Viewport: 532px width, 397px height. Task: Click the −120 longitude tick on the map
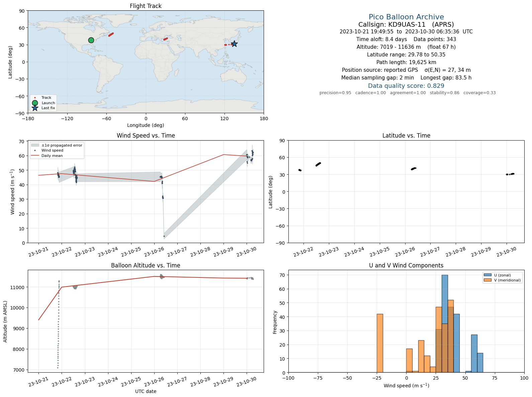point(67,119)
